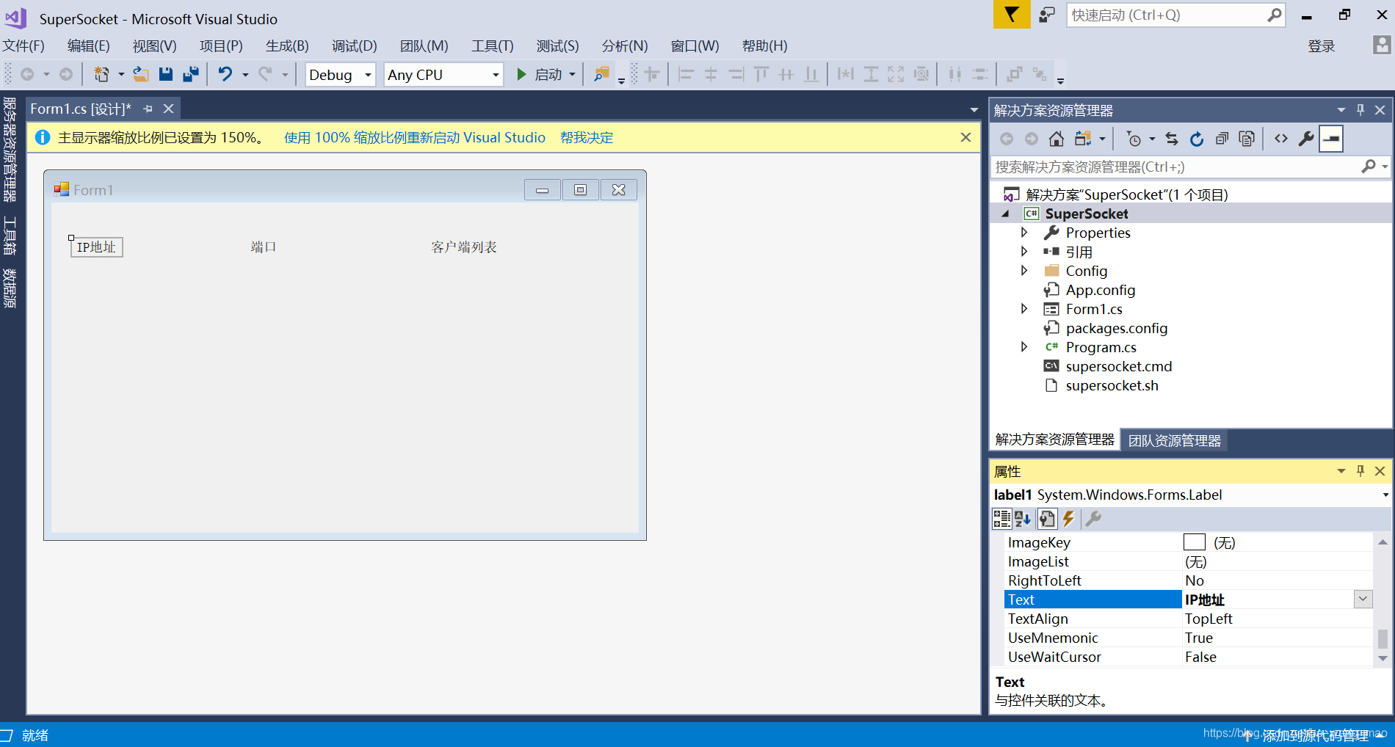Viewport: 1395px width, 747px height.
Task: Click the link to restart with 100% scaling
Action: 415,137
